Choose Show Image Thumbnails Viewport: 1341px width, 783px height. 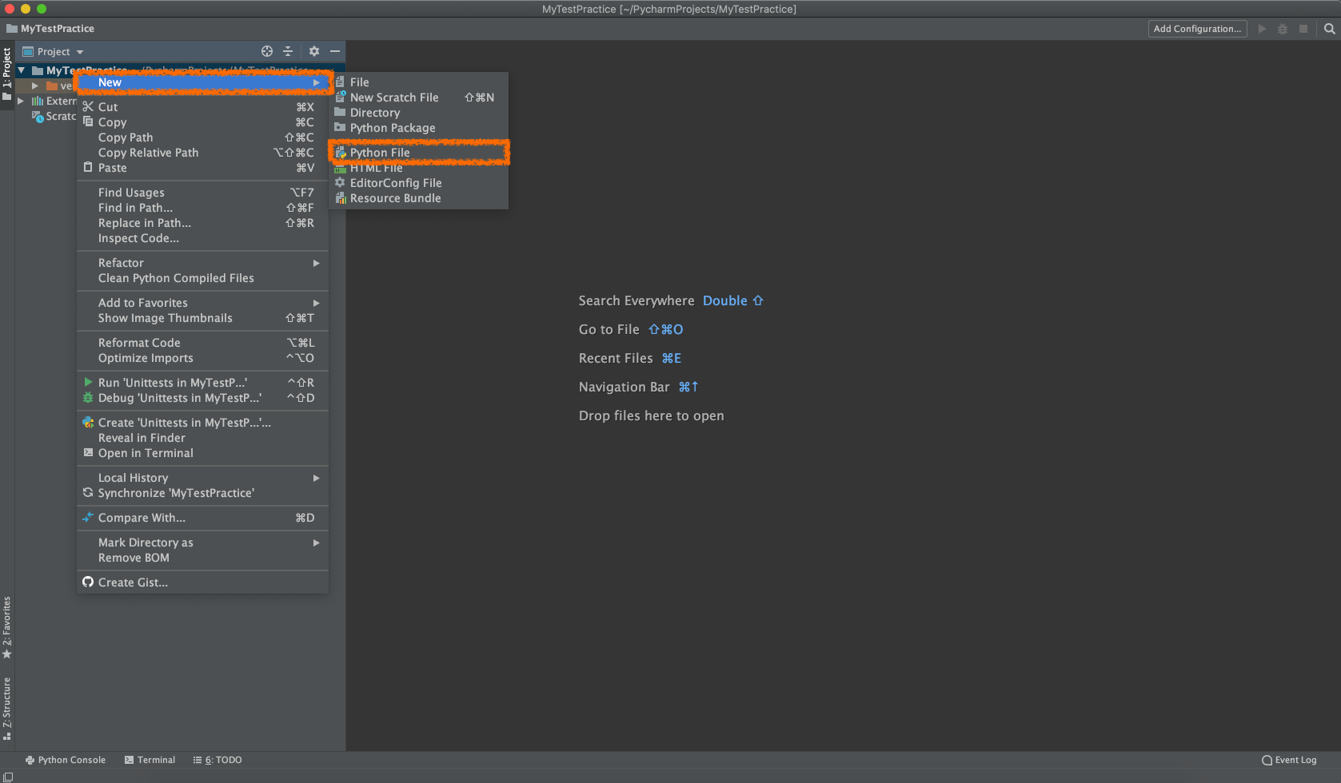point(202,318)
